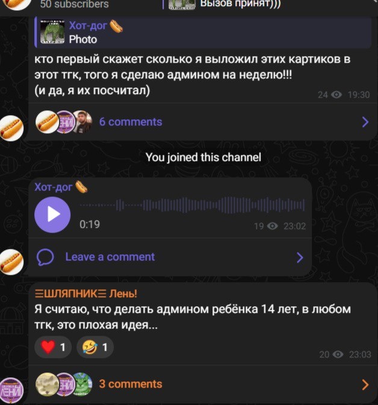Click the beige commenter avatar in 3 comments
Viewport: 378px width, 405px height.
click(x=47, y=384)
